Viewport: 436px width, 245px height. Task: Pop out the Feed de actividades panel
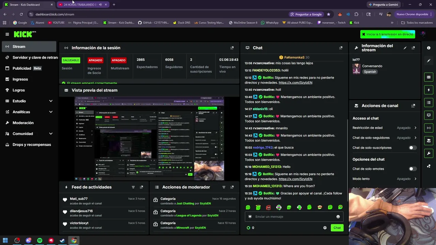tap(141, 187)
